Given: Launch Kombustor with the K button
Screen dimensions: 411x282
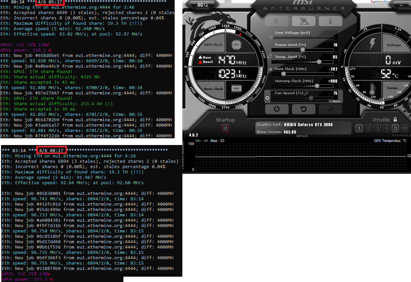Looking at the screenshot, I should point(276,21).
